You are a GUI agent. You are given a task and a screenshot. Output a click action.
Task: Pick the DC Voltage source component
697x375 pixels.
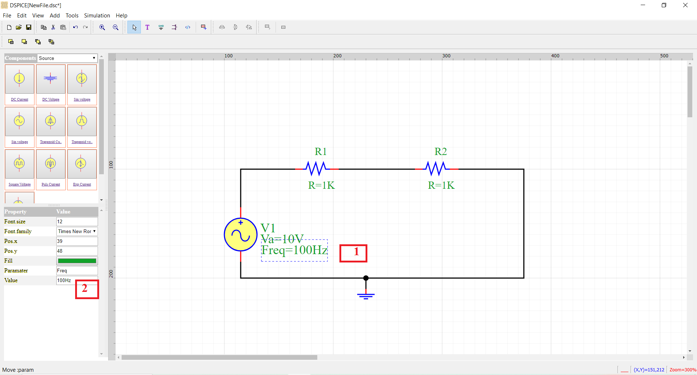[50, 79]
